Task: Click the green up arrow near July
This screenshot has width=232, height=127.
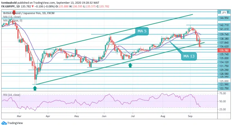Action: click(130, 65)
